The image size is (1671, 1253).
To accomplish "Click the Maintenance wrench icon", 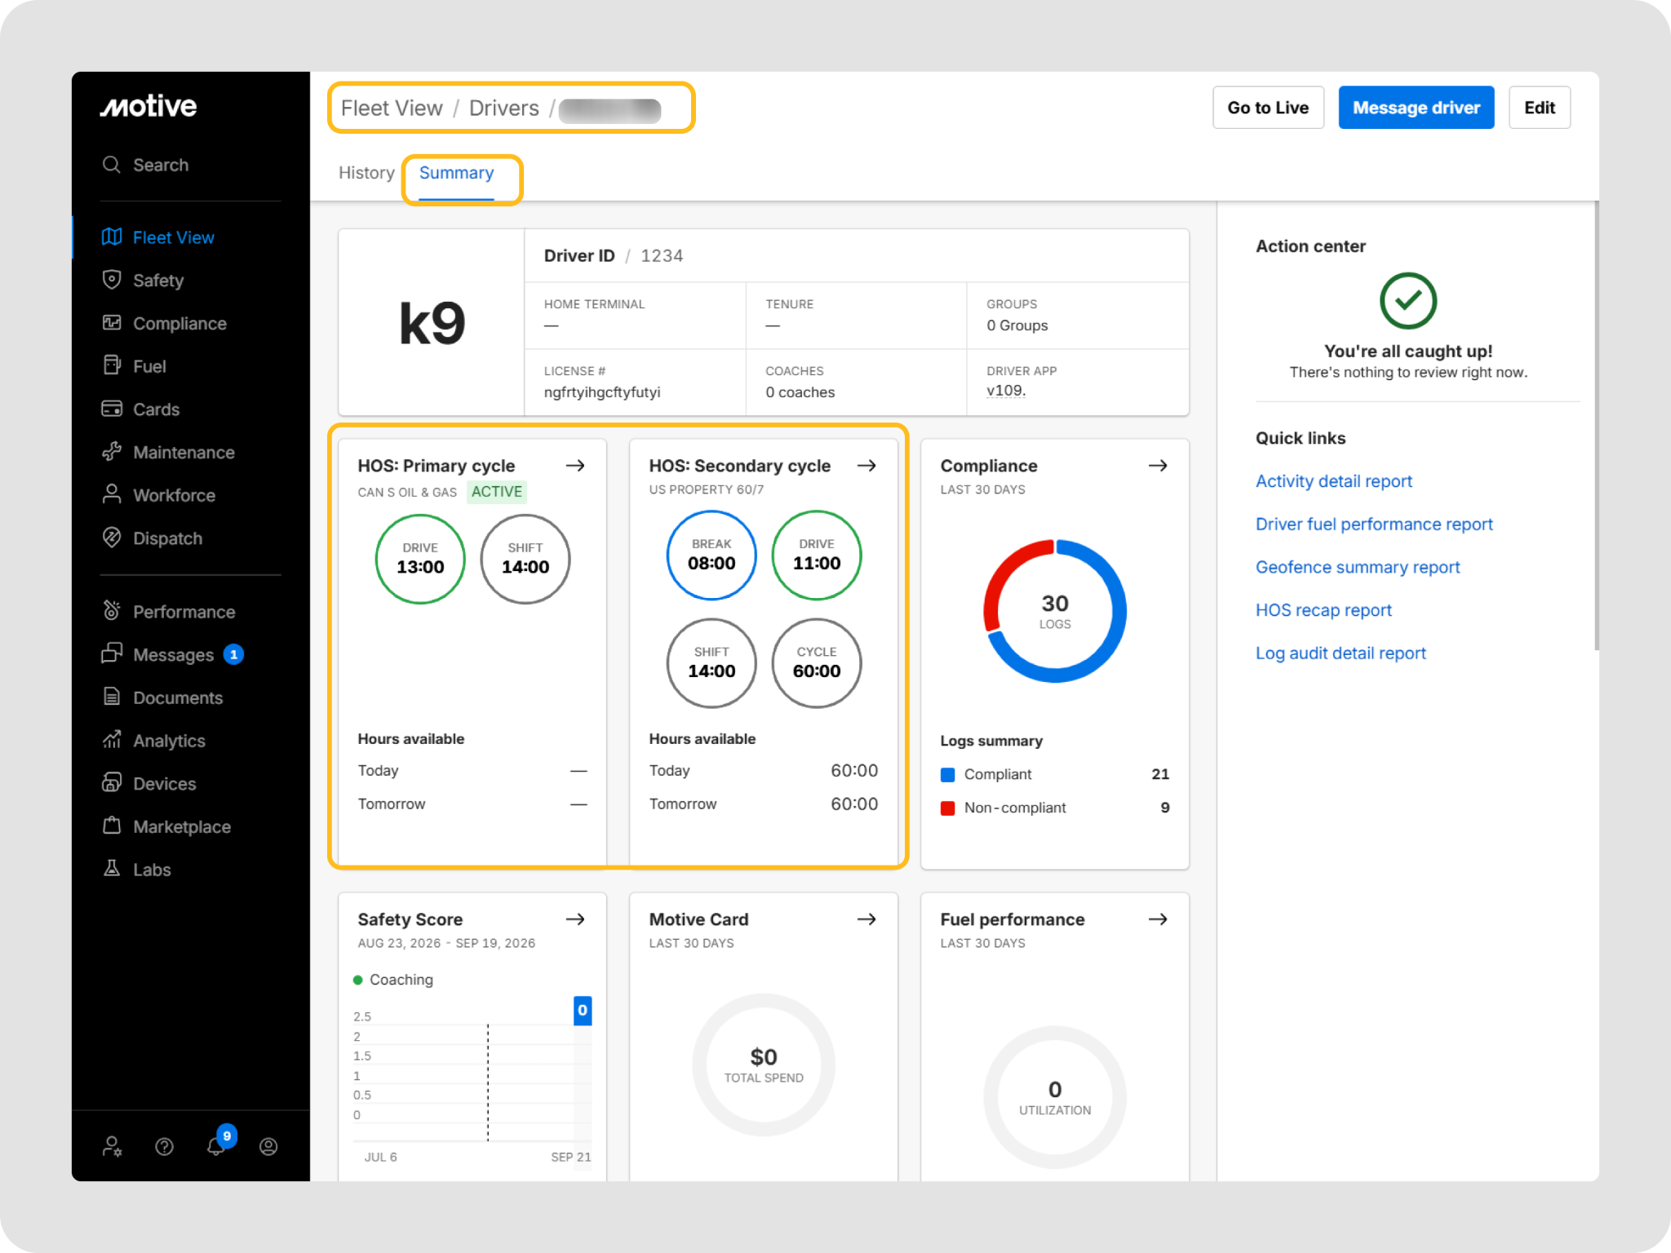I will [112, 452].
